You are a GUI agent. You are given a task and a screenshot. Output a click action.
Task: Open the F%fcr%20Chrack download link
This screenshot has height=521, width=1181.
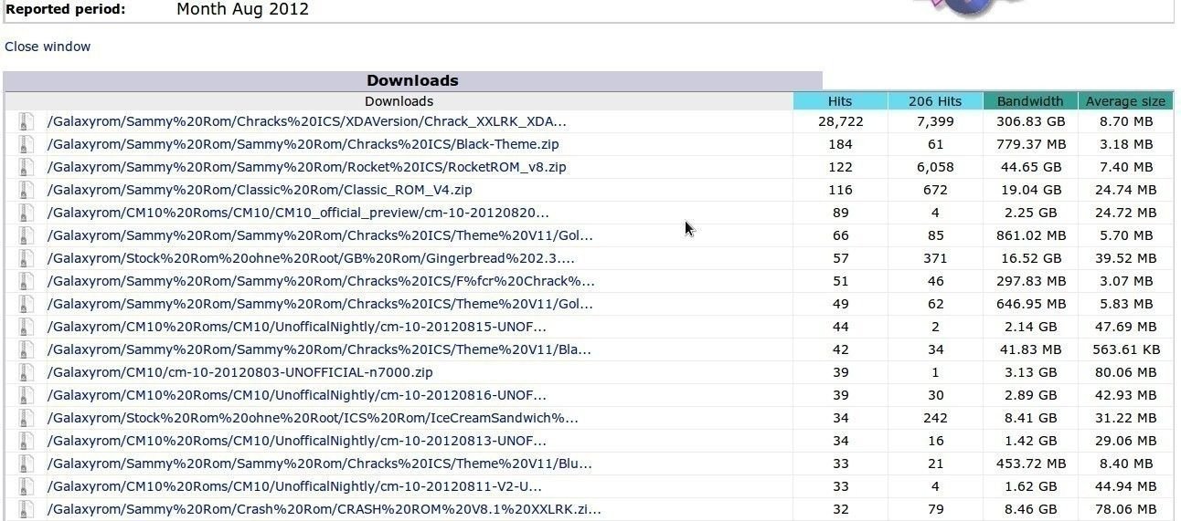321,281
